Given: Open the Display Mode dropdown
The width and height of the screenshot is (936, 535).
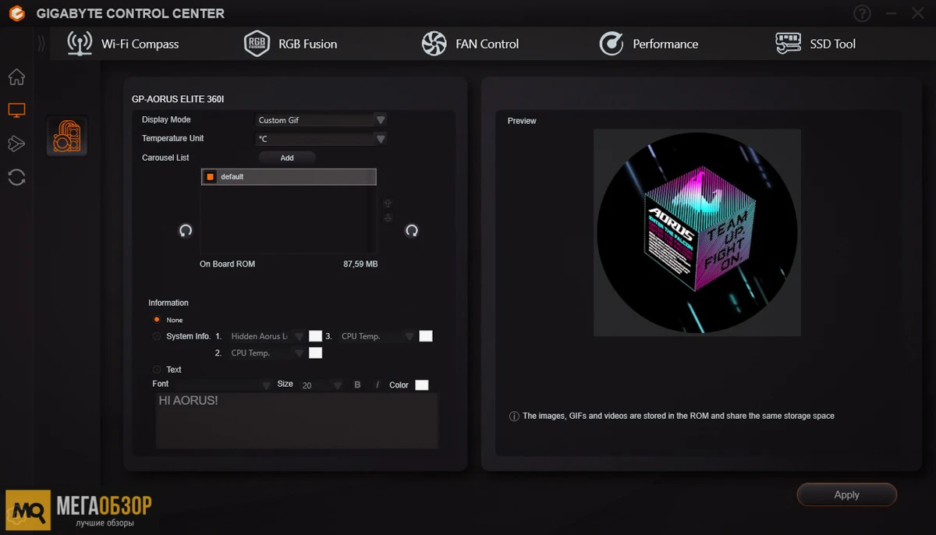Looking at the screenshot, I should click(321, 120).
